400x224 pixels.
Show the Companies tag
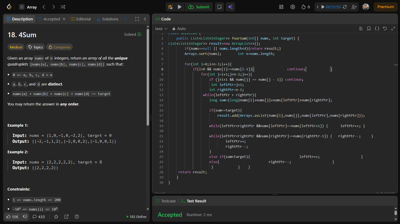click(59, 47)
